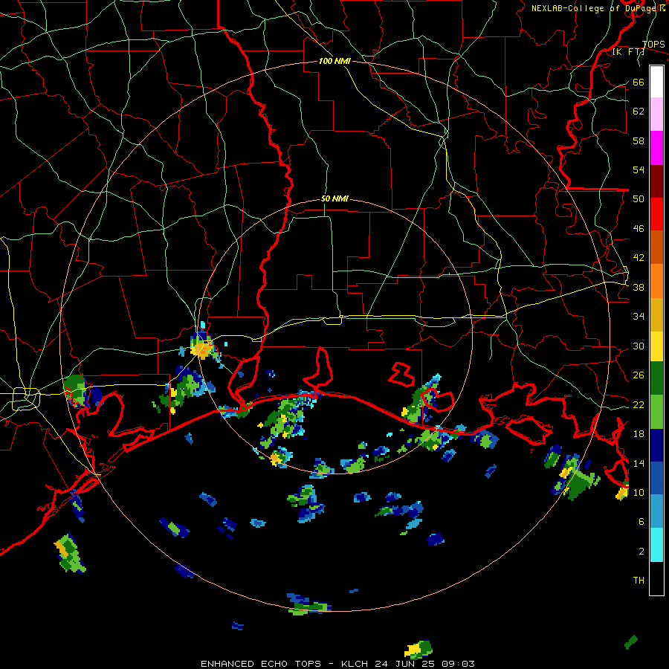Click the 18 legend value
Screen dimensions: 669x669
coord(639,434)
